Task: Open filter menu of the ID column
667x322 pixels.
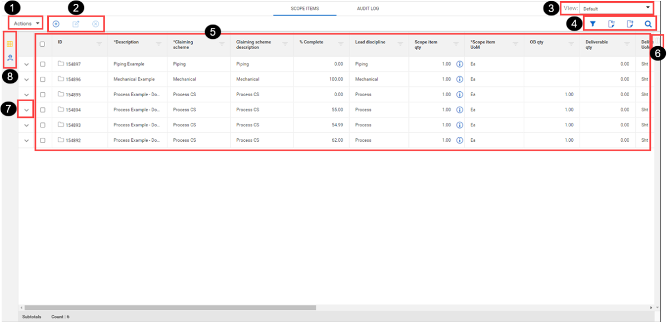Action: coord(99,44)
